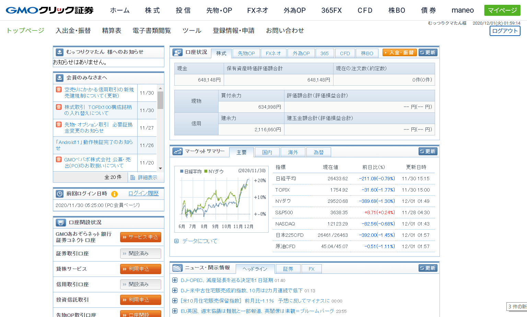Expand the DJ-OPEC headline plus icon

click(x=175, y=280)
